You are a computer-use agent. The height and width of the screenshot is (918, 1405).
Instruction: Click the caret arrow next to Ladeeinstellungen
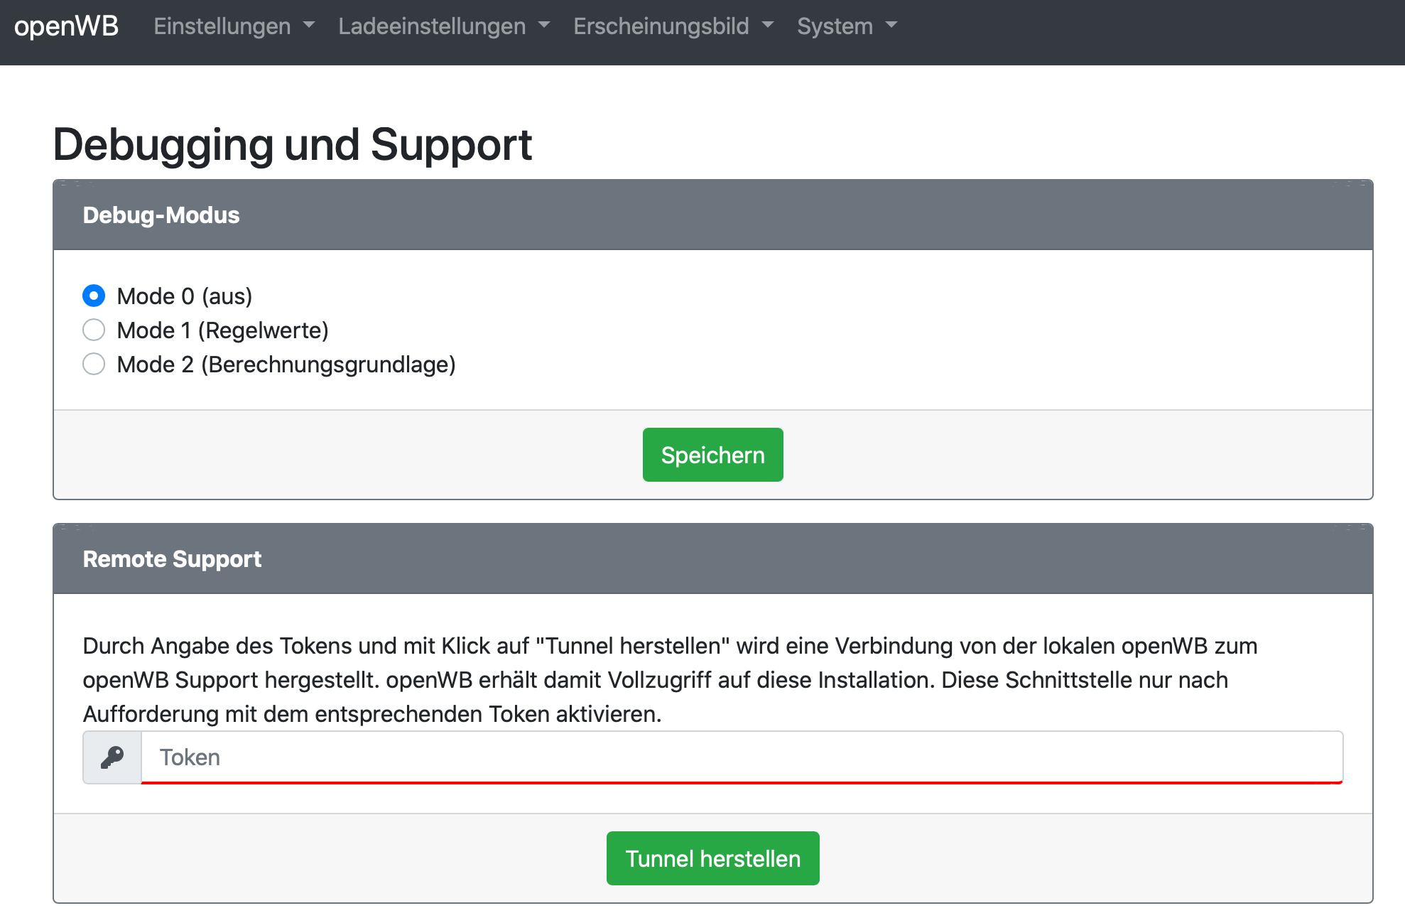[x=544, y=25]
